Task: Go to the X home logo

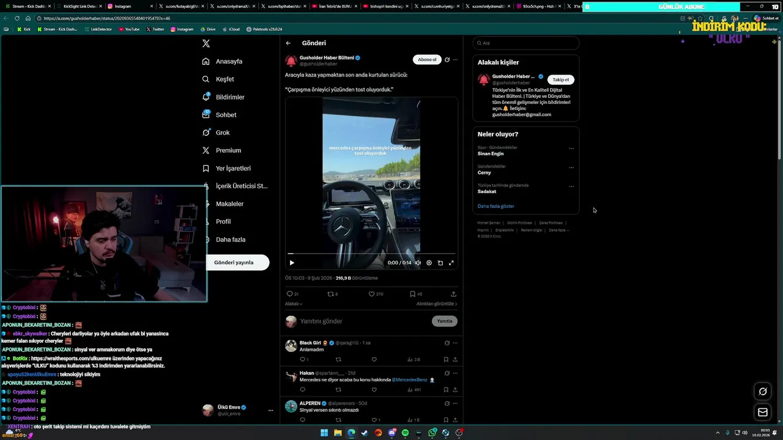Action: 206,43
